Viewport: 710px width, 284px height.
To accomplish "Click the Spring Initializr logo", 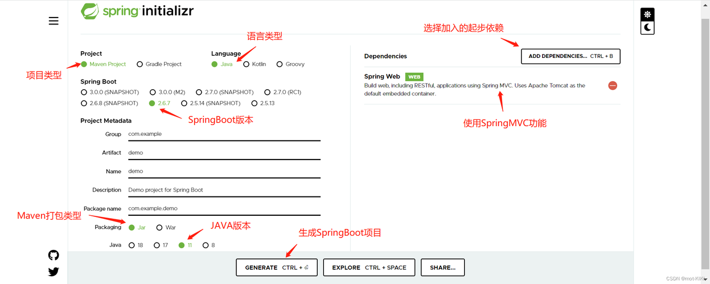I will [x=137, y=10].
